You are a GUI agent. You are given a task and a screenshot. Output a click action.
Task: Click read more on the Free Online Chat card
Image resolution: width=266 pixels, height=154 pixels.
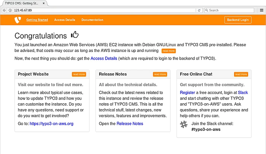click(241, 74)
